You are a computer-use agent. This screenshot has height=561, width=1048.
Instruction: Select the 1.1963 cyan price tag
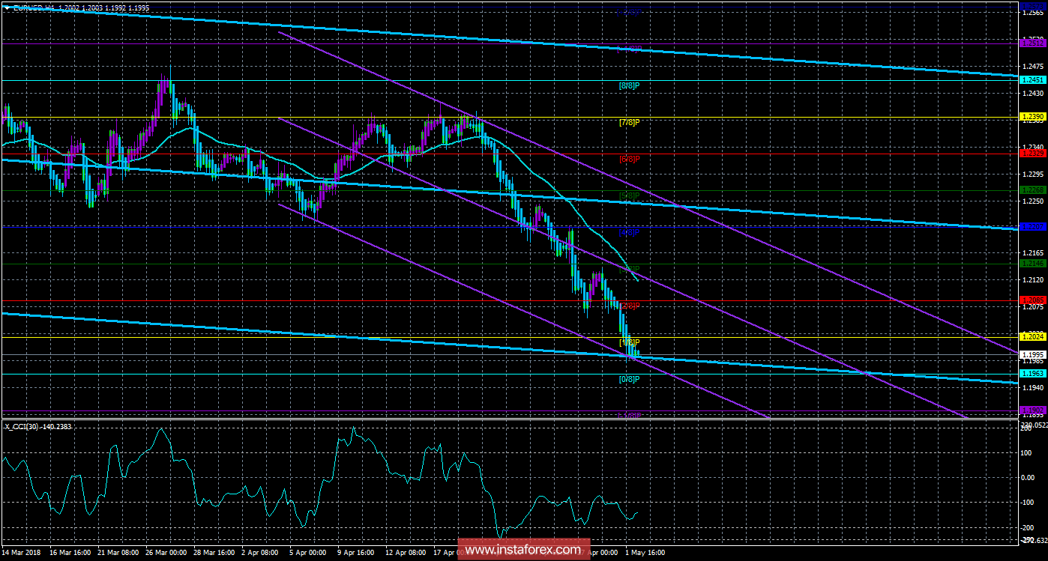(x=1034, y=373)
